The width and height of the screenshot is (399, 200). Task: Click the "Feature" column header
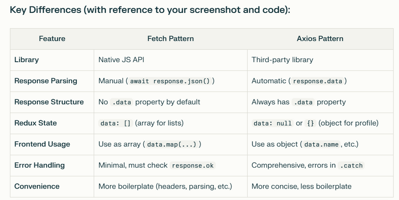[x=52, y=38]
